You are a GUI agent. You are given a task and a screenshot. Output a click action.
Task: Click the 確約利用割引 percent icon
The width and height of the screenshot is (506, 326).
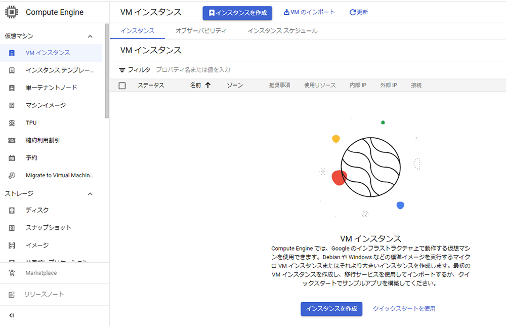tap(12, 140)
